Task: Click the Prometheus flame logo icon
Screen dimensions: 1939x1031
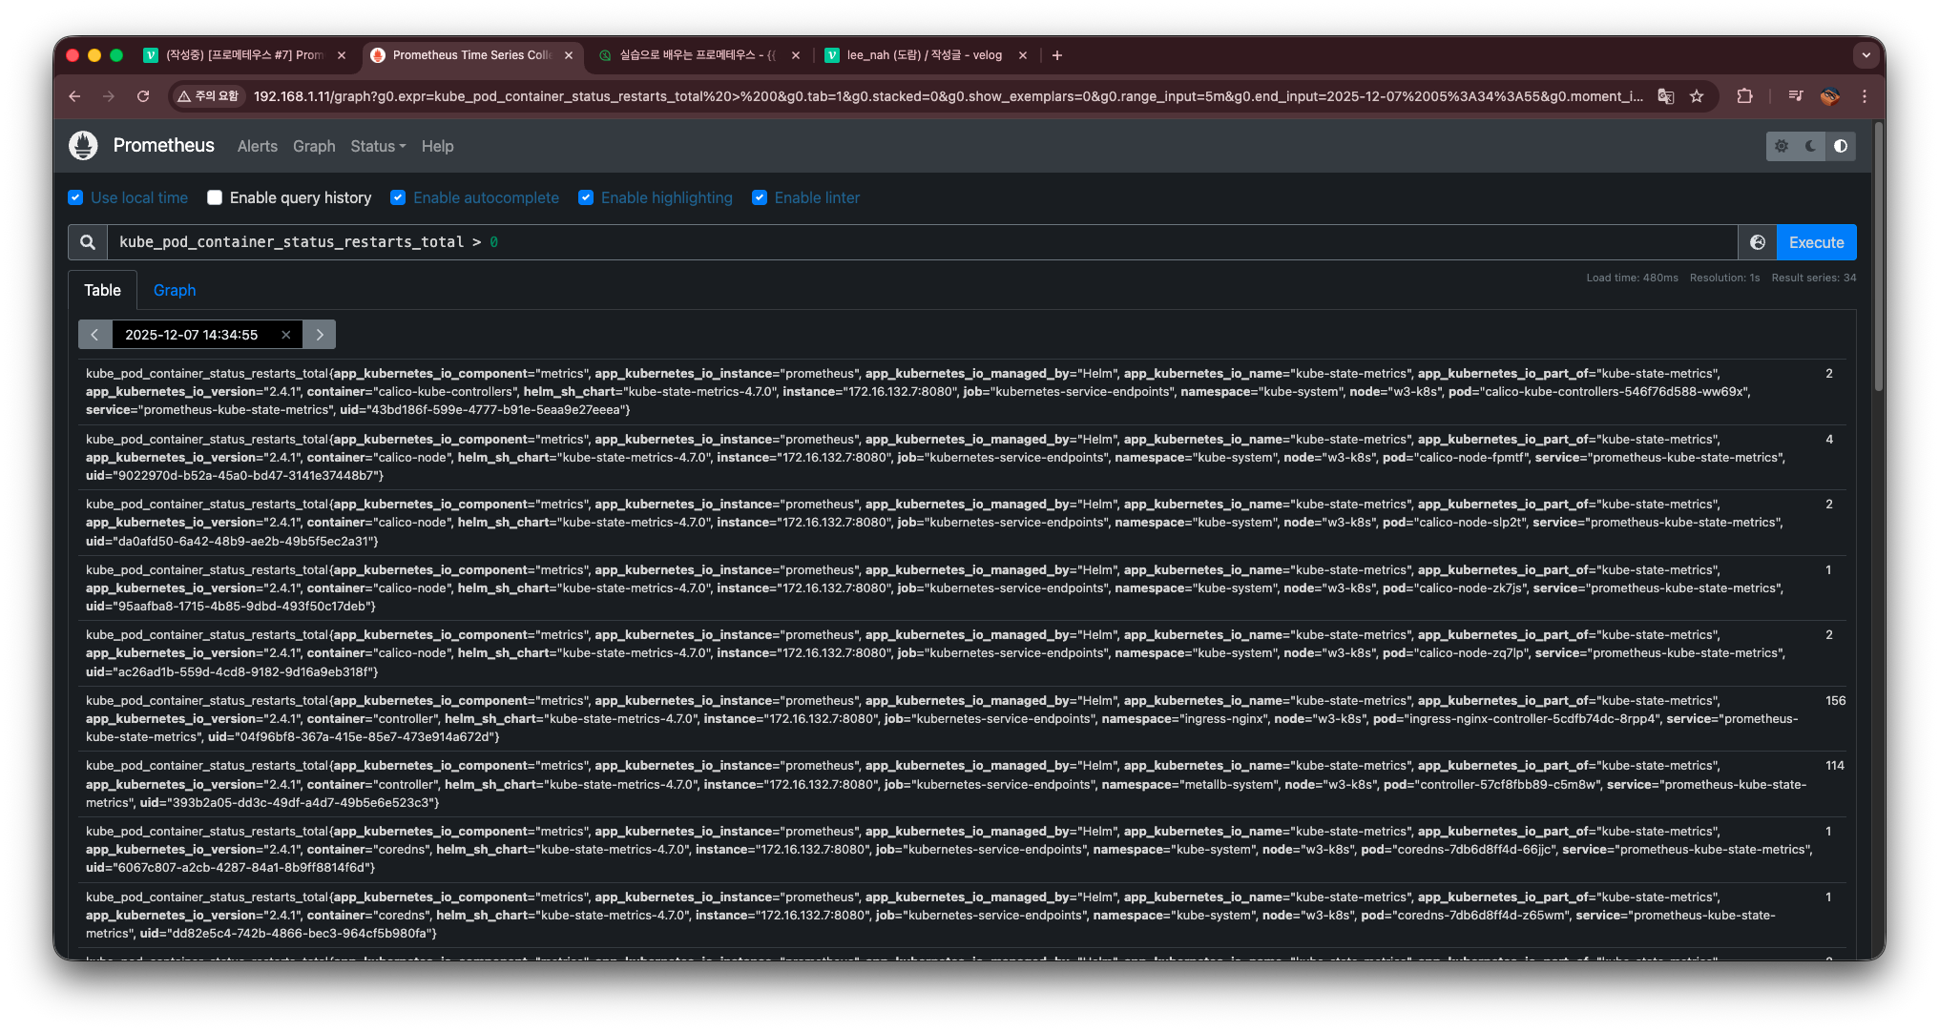Action: click(83, 146)
